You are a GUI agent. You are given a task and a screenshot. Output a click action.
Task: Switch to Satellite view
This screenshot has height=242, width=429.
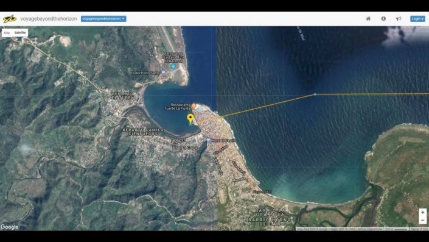tap(20, 33)
